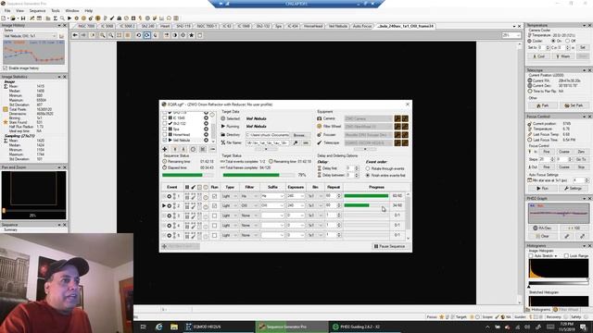Open the File menu
This screenshot has width=593, height=333.
point(7,10)
